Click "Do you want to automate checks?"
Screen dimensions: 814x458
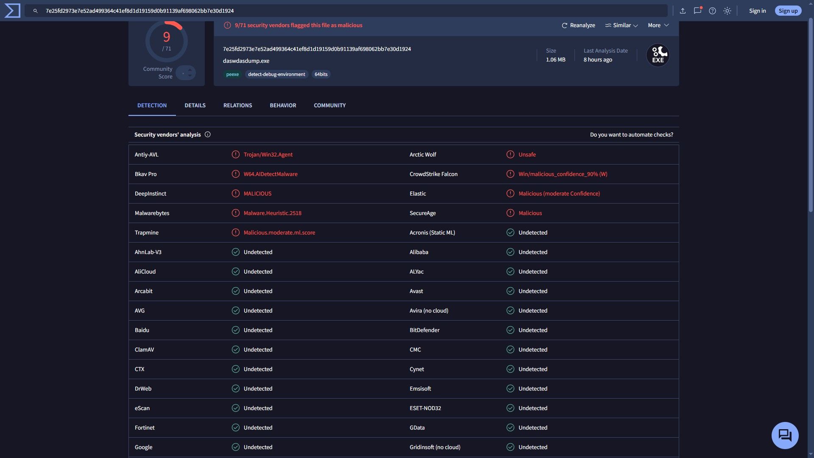(632, 134)
